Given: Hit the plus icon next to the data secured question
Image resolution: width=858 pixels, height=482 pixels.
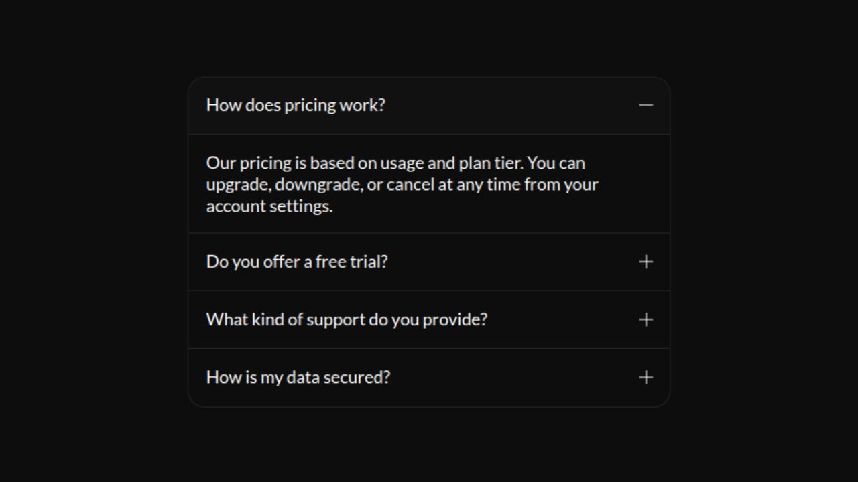Looking at the screenshot, I should tap(646, 378).
